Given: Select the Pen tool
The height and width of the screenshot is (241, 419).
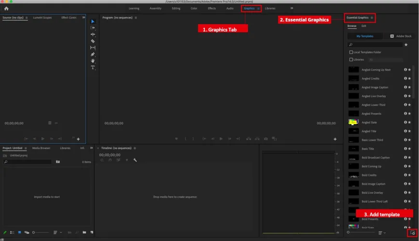Looking at the screenshot, I should (93, 54).
